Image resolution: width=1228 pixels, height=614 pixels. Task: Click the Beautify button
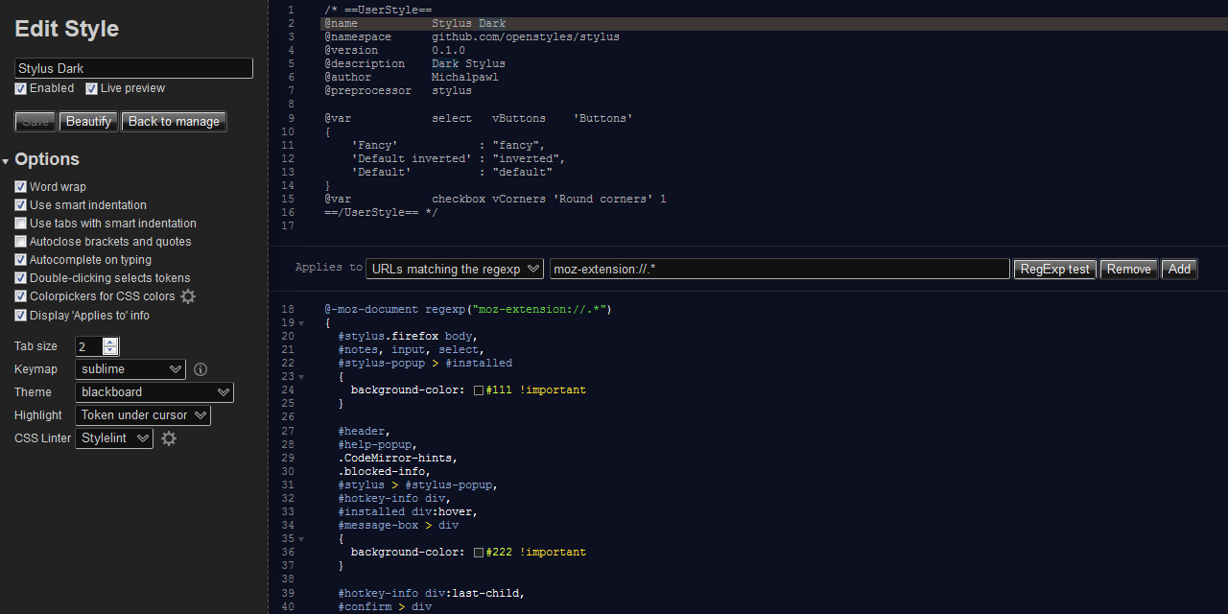pos(88,122)
